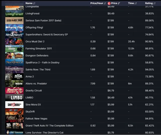Open the Offspring Fling! thumbnail
The image size is (161, 135).
14,27
